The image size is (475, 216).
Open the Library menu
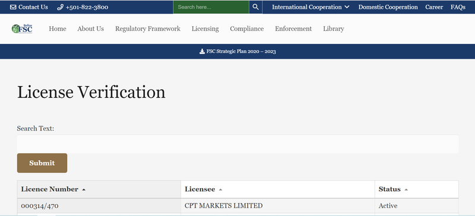pyautogui.click(x=334, y=28)
